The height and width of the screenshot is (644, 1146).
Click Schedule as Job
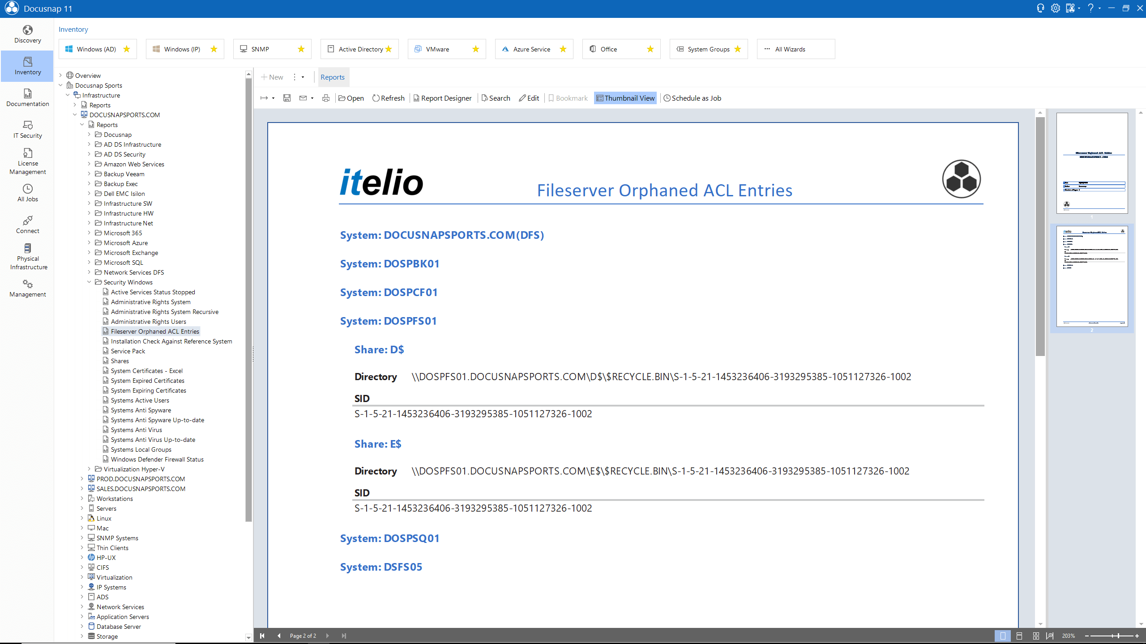pos(692,98)
